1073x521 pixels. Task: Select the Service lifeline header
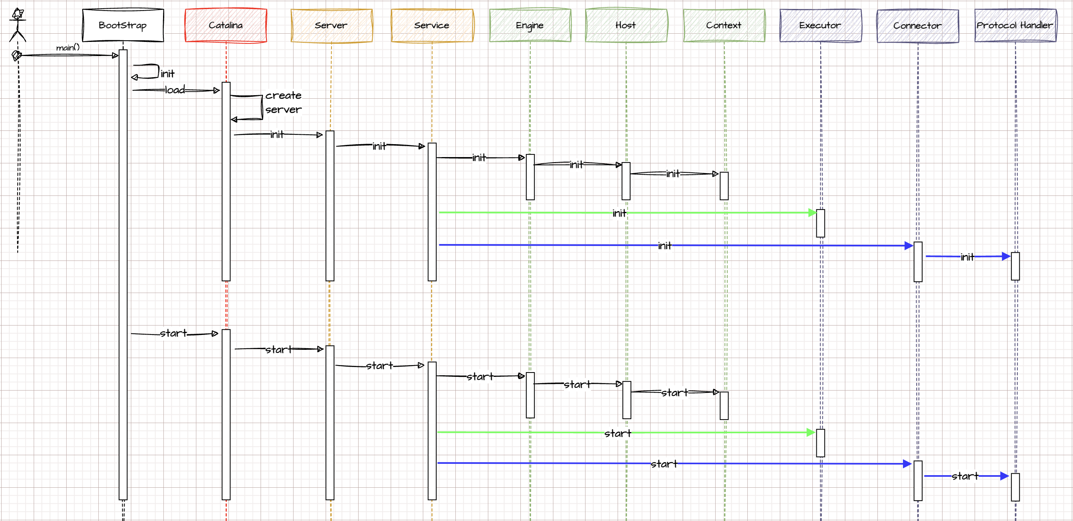(432, 25)
